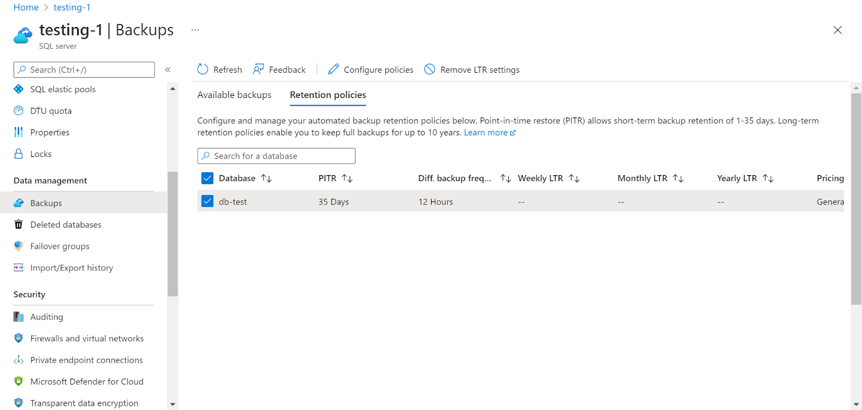Click the Refresh icon in toolbar
The width and height of the screenshot is (862, 410).
point(203,70)
